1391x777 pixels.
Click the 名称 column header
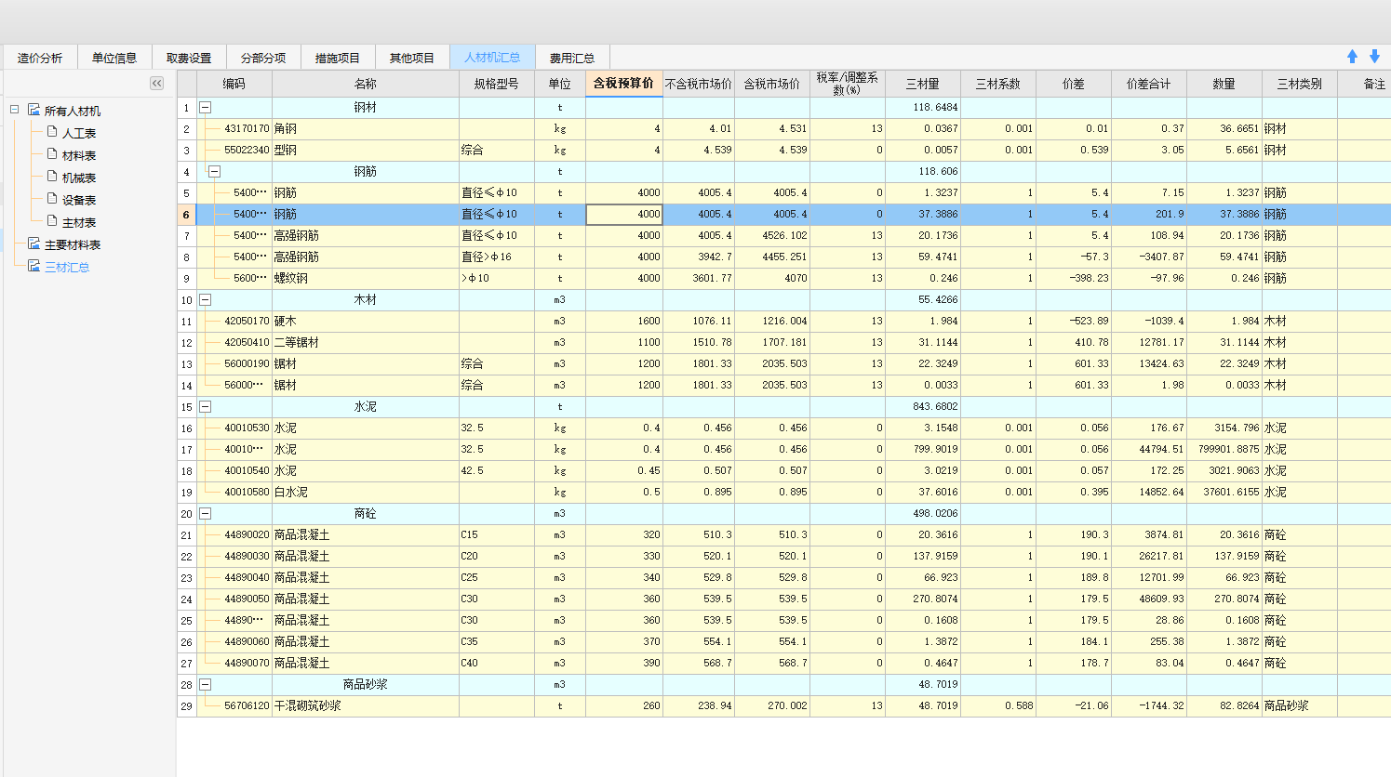click(366, 84)
